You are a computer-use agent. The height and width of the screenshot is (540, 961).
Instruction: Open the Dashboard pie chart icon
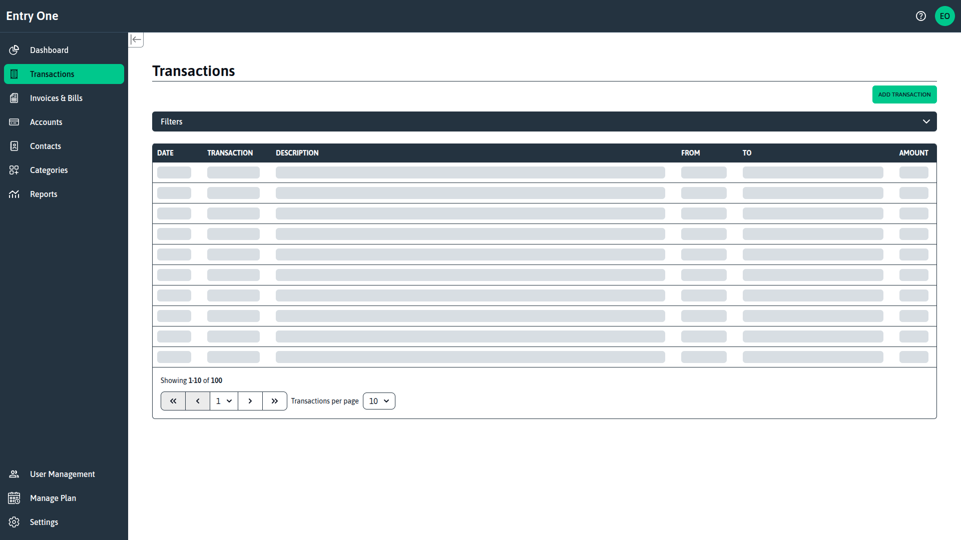coord(14,50)
